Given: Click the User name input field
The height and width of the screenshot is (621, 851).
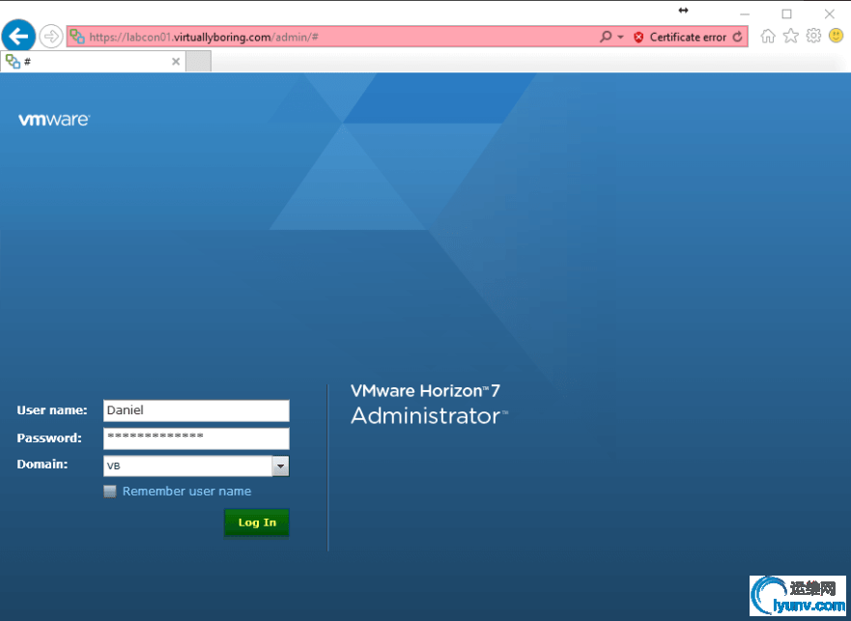Looking at the screenshot, I should pyautogui.click(x=196, y=410).
